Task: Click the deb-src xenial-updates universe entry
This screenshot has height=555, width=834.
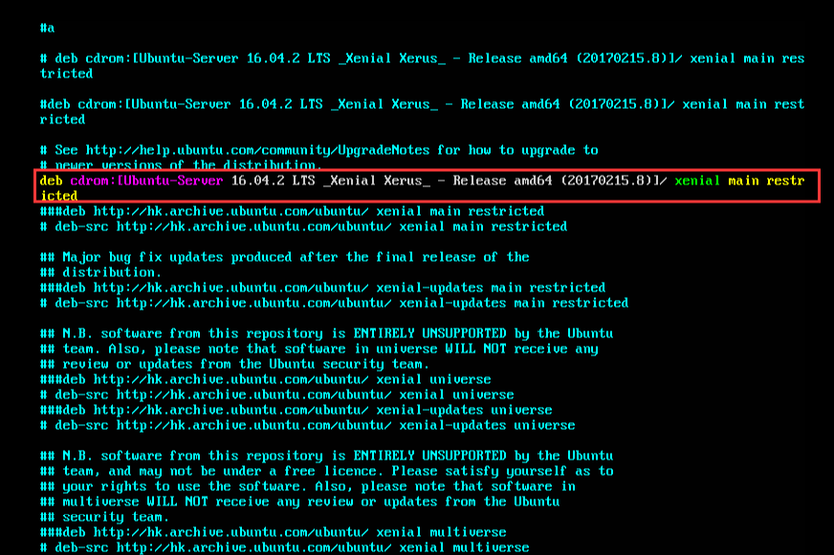Action: (287, 425)
